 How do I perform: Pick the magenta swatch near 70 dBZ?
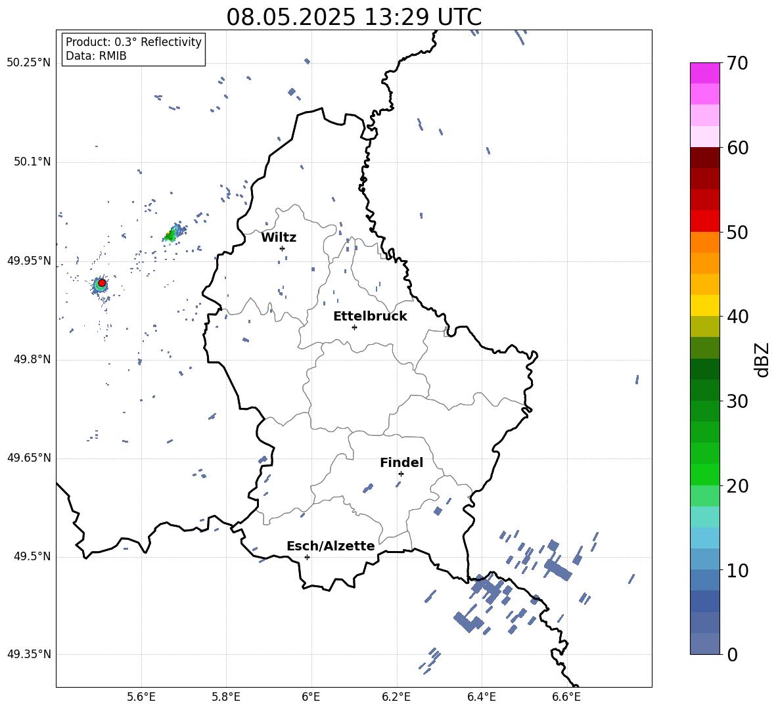click(x=704, y=73)
